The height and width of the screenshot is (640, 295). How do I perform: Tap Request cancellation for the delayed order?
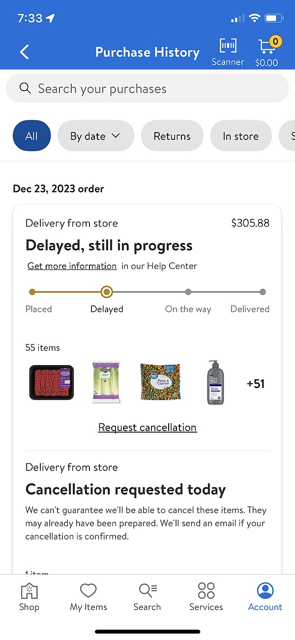147,427
